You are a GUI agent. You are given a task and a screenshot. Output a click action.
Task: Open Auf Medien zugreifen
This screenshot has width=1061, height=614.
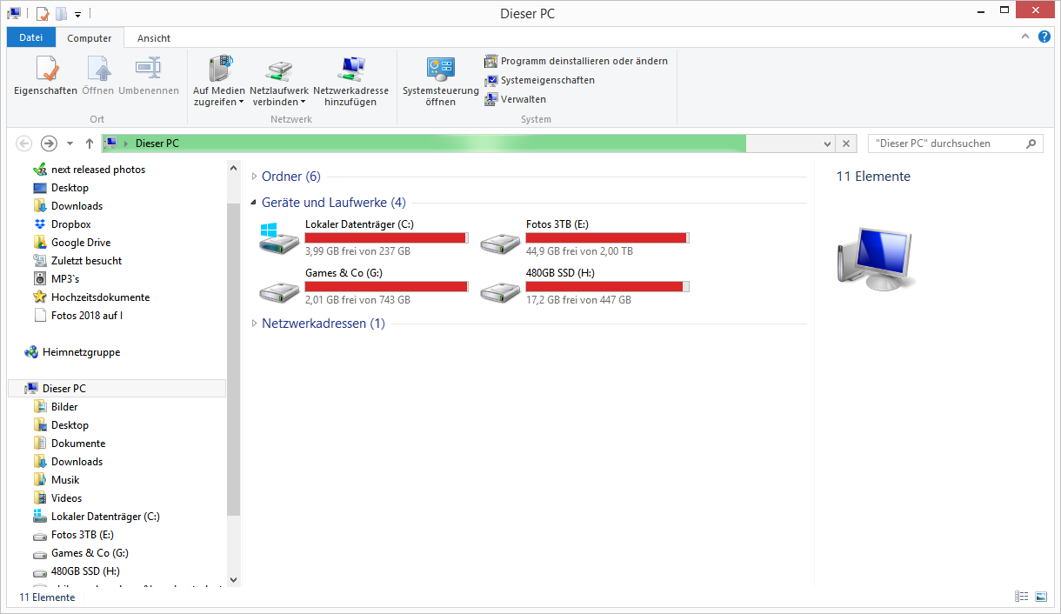point(219,80)
